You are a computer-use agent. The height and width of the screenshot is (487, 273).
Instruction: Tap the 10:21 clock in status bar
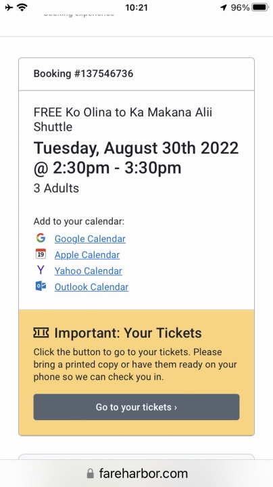point(136,7)
